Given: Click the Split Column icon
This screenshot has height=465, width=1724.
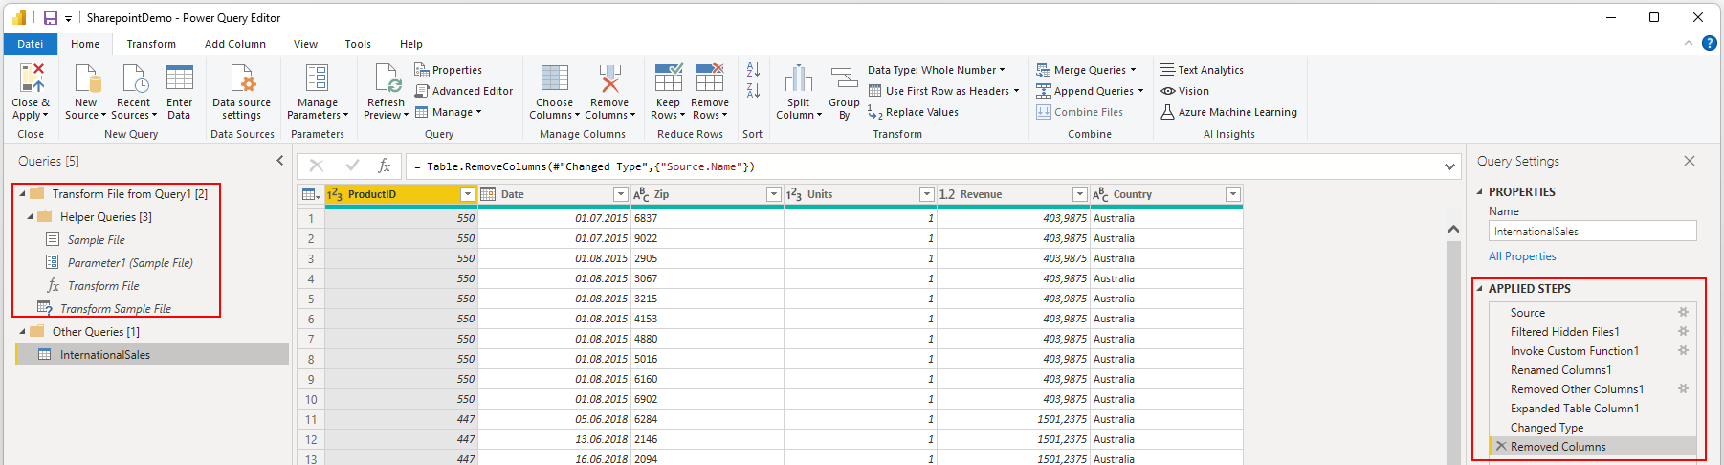Looking at the screenshot, I should click(x=798, y=78).
